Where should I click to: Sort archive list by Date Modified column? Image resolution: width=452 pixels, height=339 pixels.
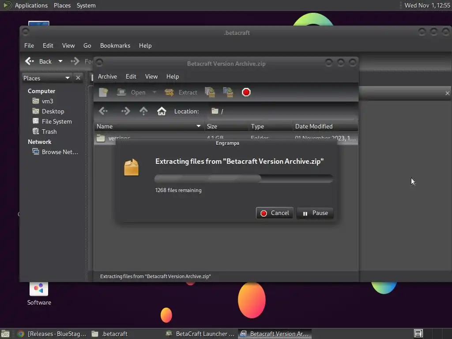(325, 126)
